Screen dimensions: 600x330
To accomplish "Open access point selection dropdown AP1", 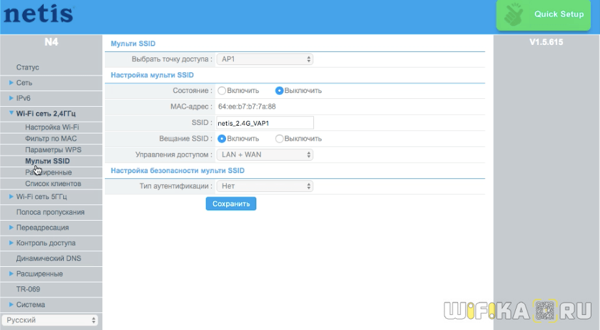I will [x=264, y=59].
